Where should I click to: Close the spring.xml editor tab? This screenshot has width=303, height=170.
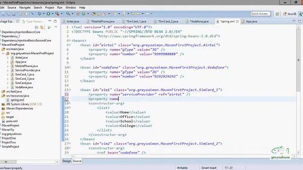tap(237, 21)
